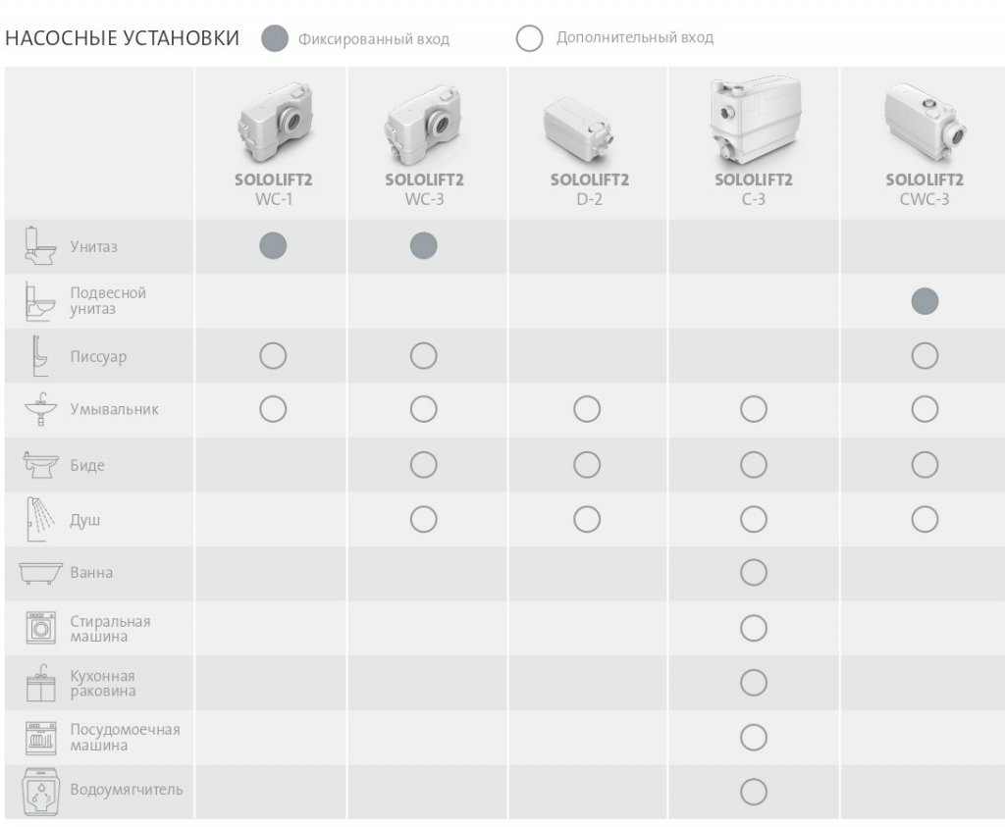
Task: Click the toilet (Унитаз) icon
Action: point(39,246)
